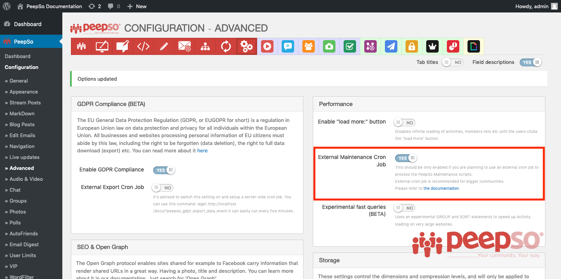
Task: Follow 'the documentation' link
Action: tap(441, 189)
